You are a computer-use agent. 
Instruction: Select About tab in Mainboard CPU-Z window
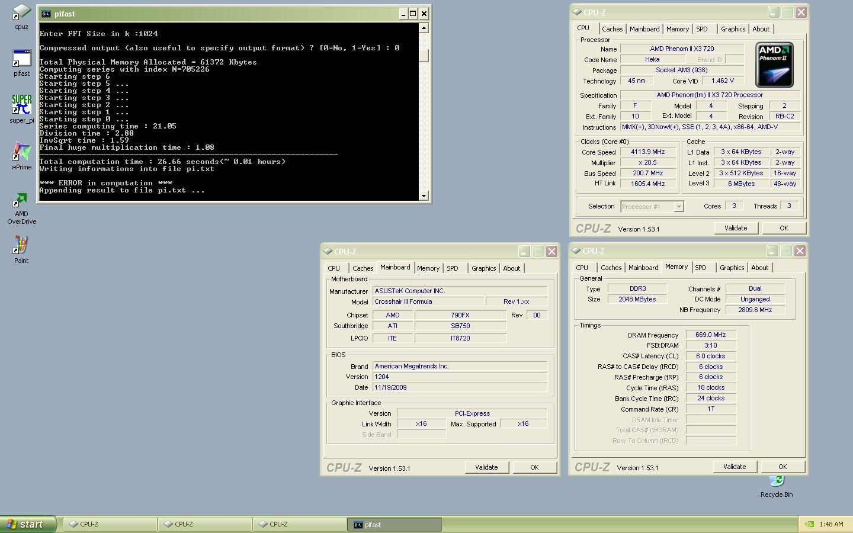pos(512,268)
